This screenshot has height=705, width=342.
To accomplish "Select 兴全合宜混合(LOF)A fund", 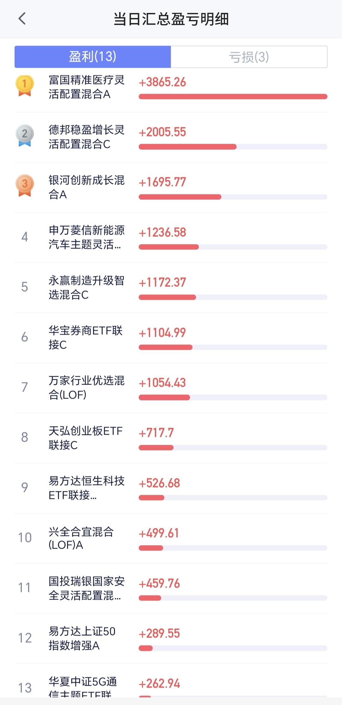I will coord(171,538).
